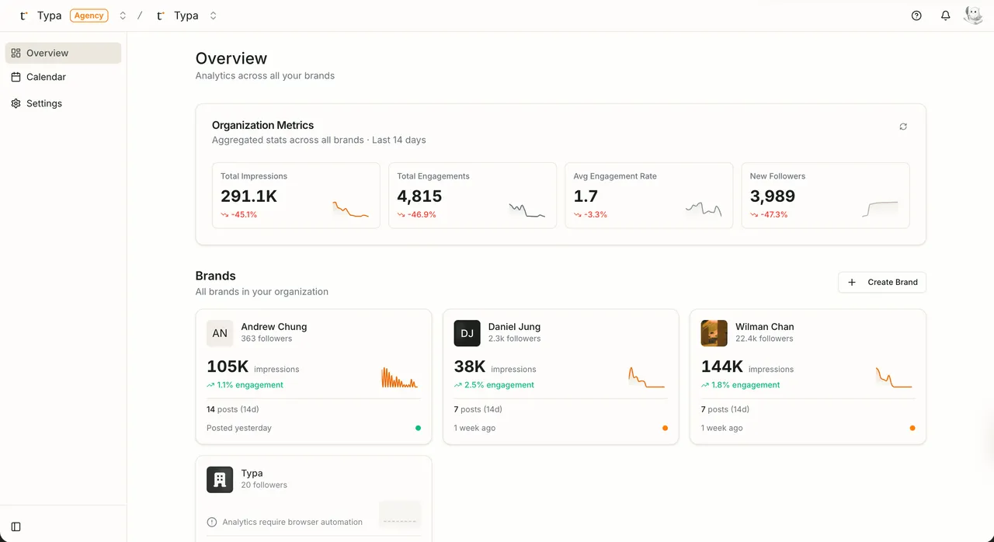Expand the Typa brand switcher chevrons
Screen dimensions: 994x542
click(214, 16)
